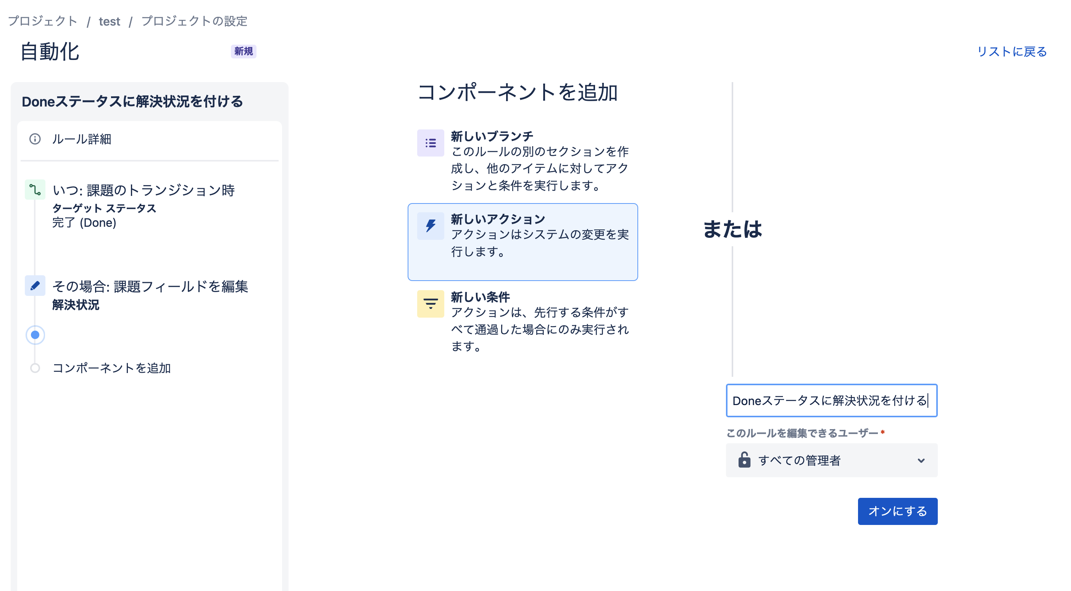Click the yellow filter new condition icon
Image resolution: width=1071 pixels, height=591 pixels.
coord(430,304)
